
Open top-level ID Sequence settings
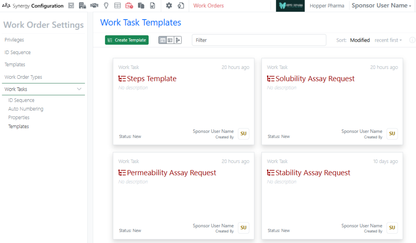pyautogui.click(x=18, y=52)
